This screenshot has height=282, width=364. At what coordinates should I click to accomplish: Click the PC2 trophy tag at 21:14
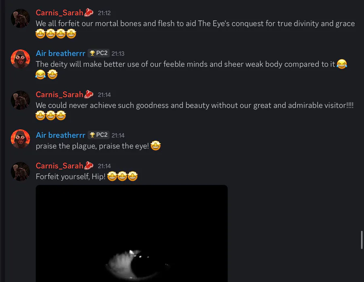[x=99, y=135]
